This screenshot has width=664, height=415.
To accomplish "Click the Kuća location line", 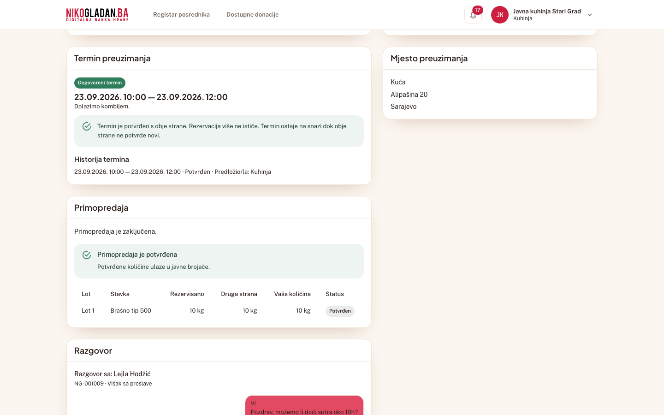I will 398,82.
